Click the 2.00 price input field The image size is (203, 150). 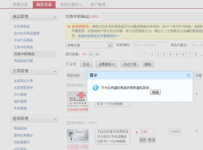[147, 132]
